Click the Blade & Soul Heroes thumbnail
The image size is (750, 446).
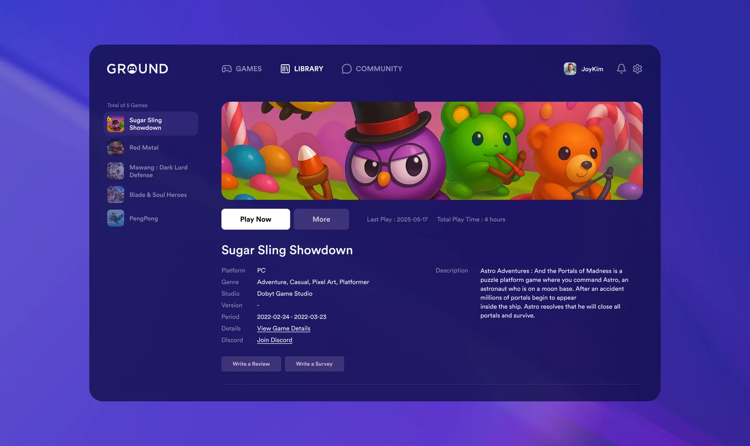coord(115,195)
